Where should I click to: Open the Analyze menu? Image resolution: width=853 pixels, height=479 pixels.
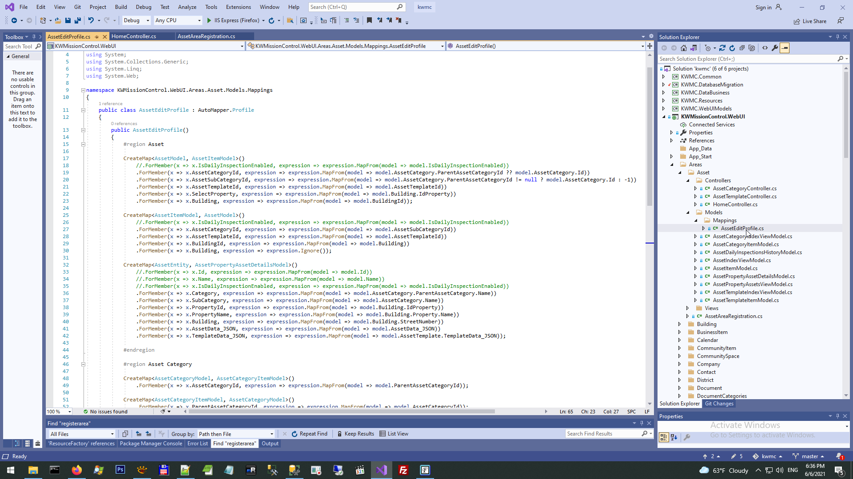coord(187,7)
